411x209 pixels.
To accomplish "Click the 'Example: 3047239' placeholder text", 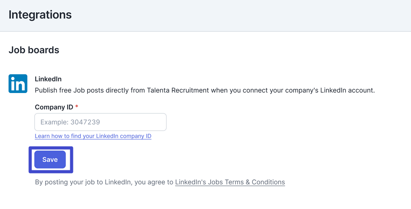I will coord(70,122).
